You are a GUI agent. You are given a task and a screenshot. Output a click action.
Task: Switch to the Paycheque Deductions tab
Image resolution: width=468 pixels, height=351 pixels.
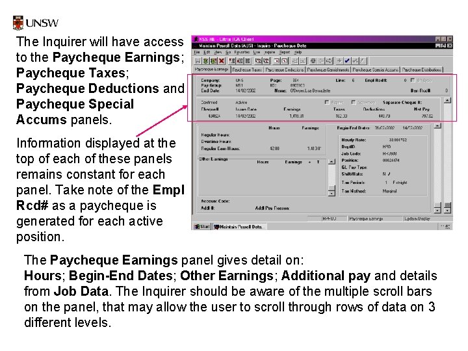(x=285, y=70)
